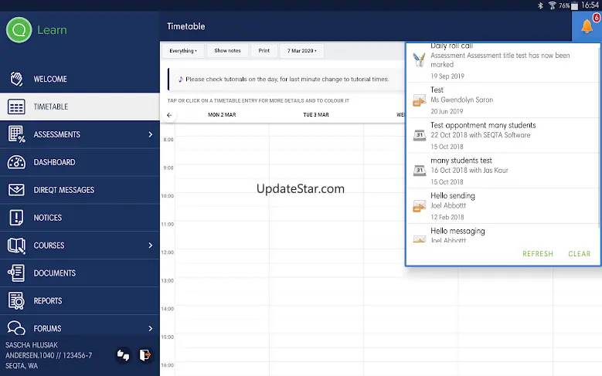Click the Wi-Fi status icon

(x=552, y=5)
